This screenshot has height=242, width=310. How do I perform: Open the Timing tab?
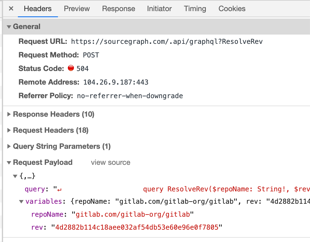pos(195,9)
